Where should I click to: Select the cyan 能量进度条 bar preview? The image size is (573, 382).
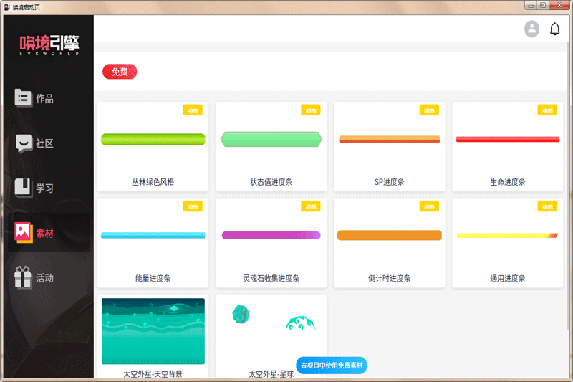tap(153, 235)
